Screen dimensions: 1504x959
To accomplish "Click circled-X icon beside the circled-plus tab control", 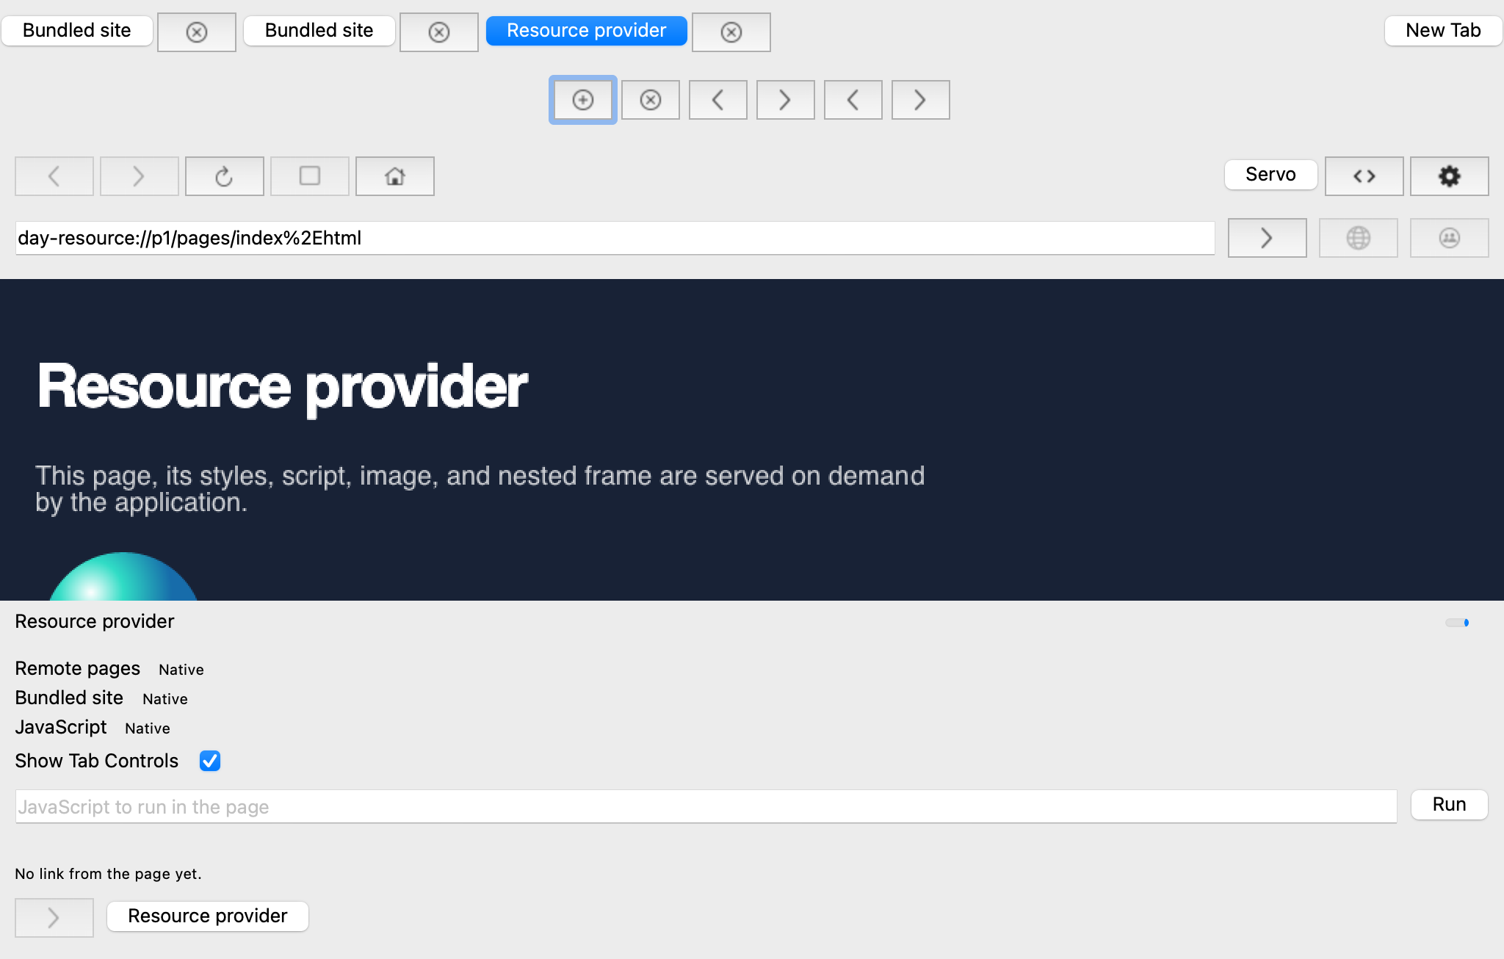I will (x=651, y=100).
